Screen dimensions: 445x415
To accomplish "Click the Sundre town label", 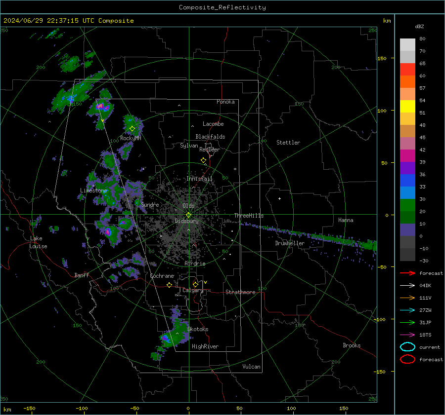I will [x=150, y=204].
